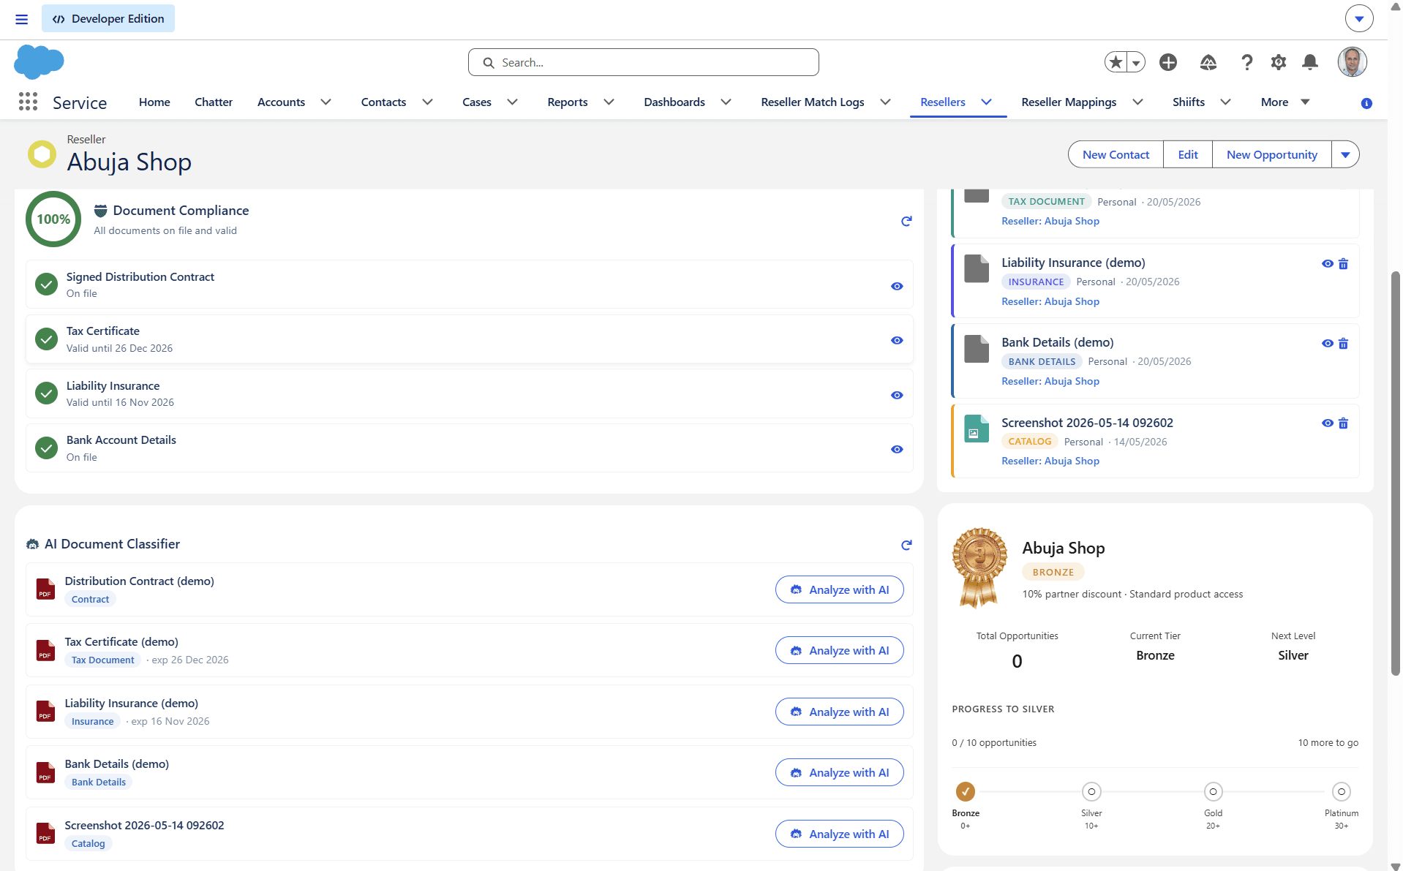Click the Abuja Shop reseller record icon
Viewport: 1403px width, 871px height.
click(42, 154)
